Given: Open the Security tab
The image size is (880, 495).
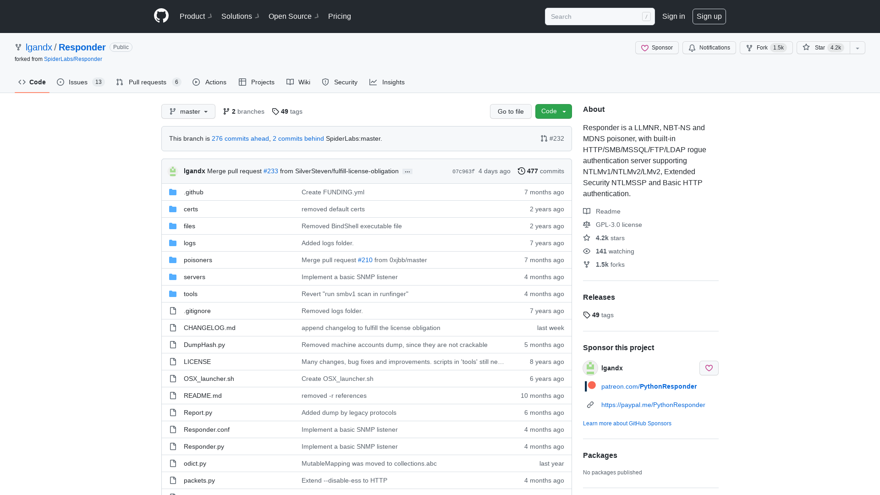Looking at the screenshot, I should [340, 82].
